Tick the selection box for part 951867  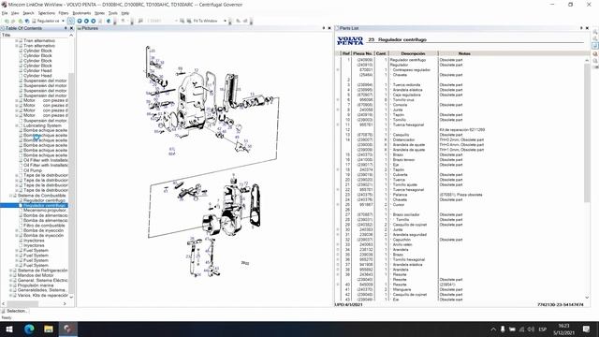[338, 204]
